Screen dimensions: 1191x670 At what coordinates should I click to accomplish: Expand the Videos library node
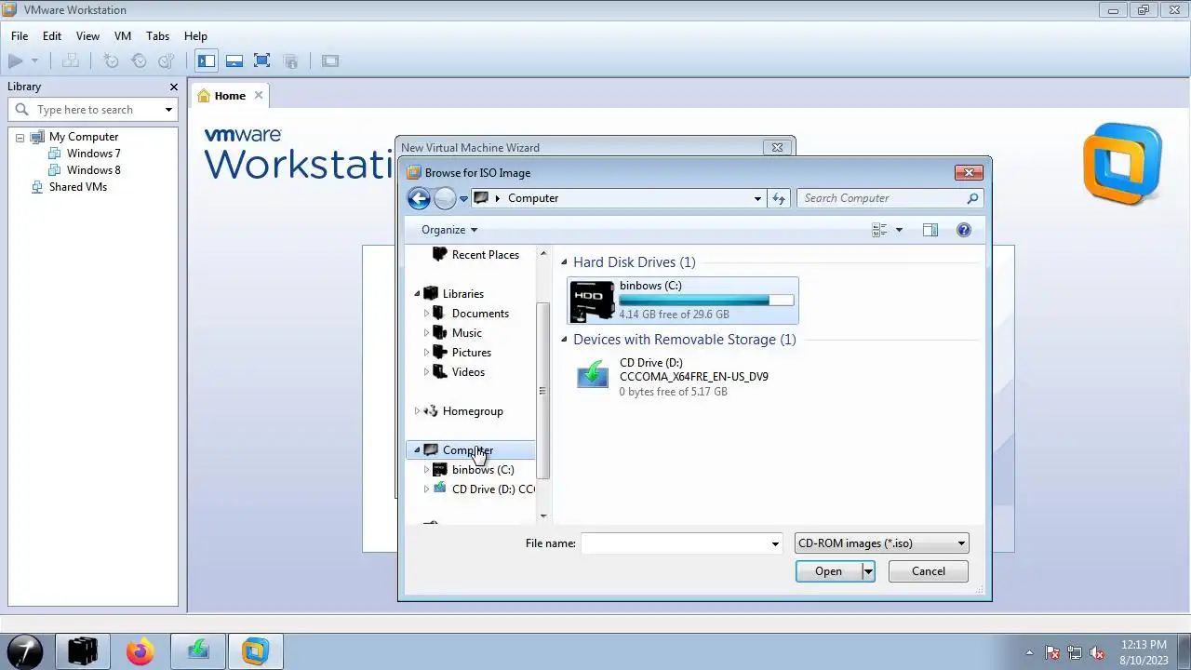click(x=426, y=372)
